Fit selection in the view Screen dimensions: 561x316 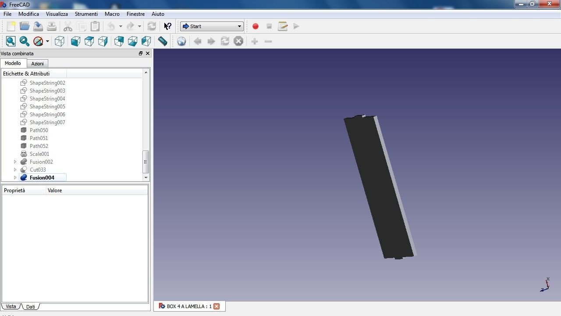(x=25, y=41)
